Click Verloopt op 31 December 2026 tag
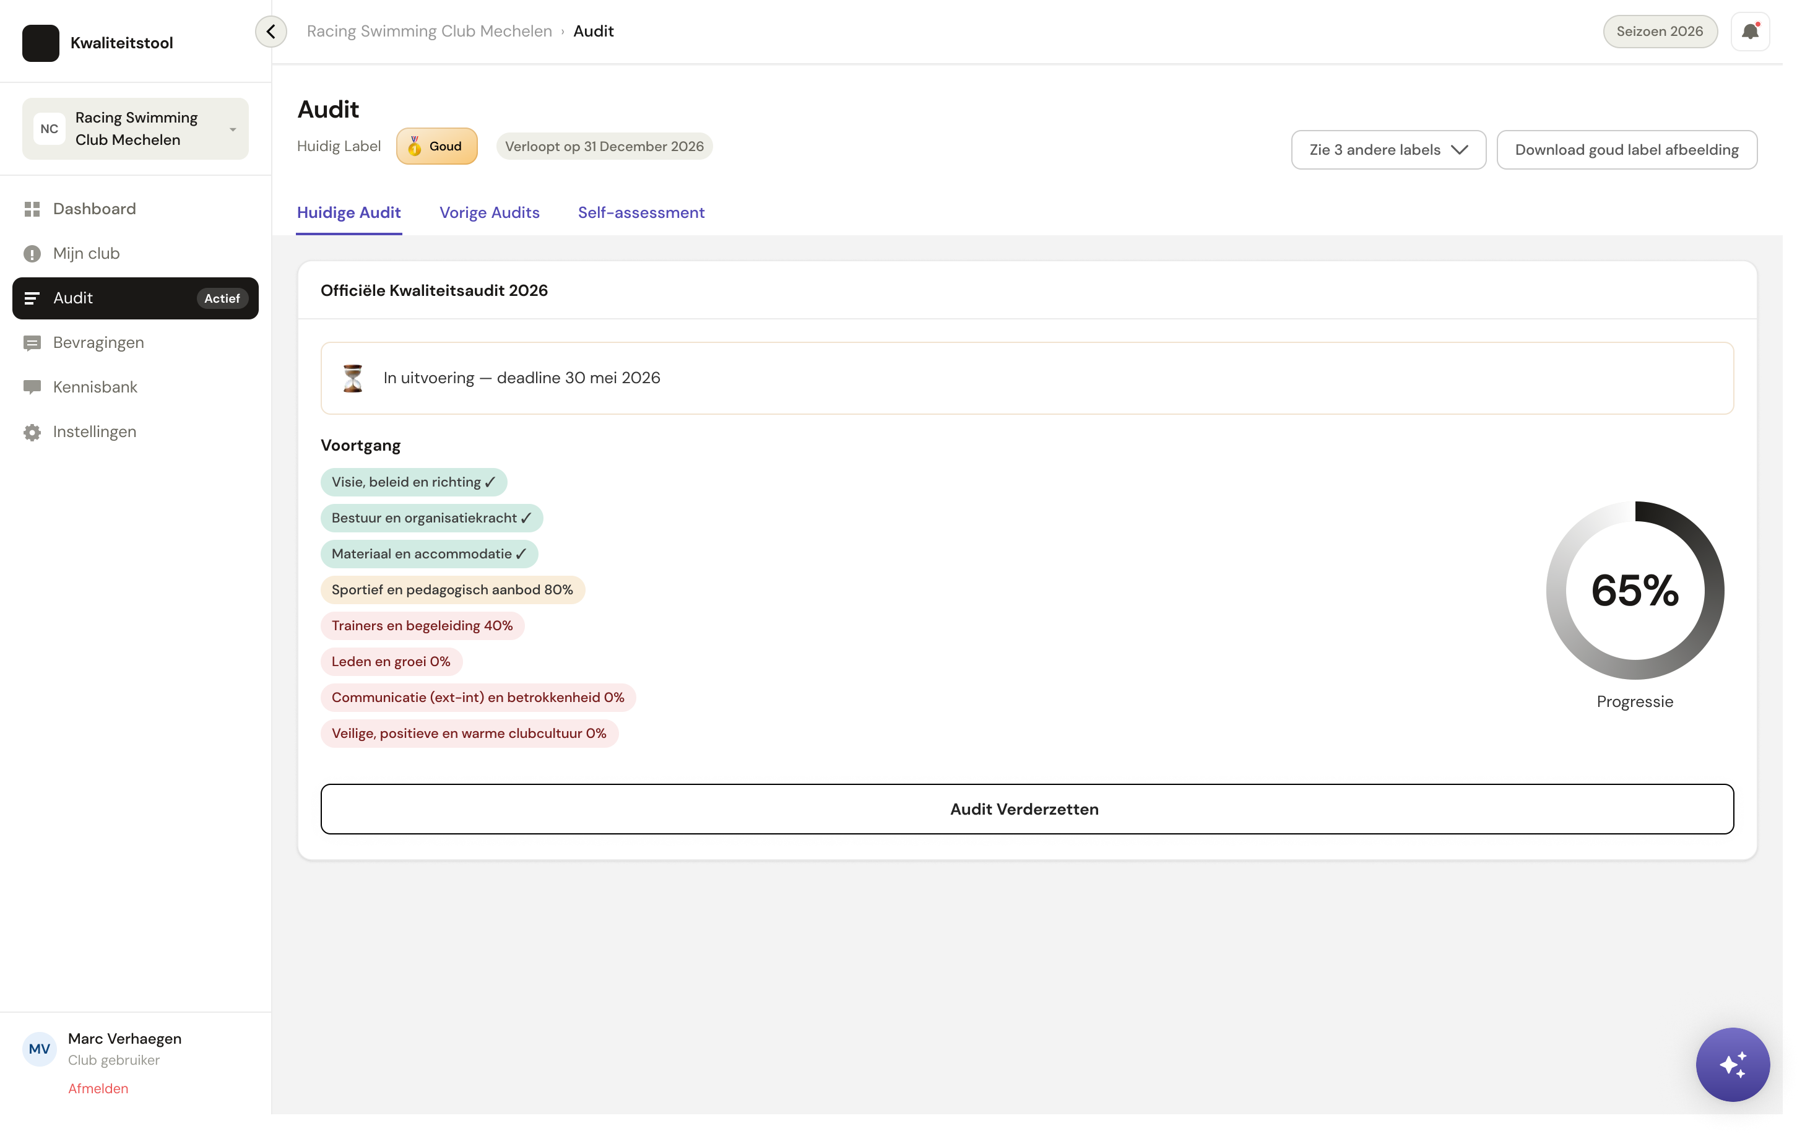 (604, 147)
